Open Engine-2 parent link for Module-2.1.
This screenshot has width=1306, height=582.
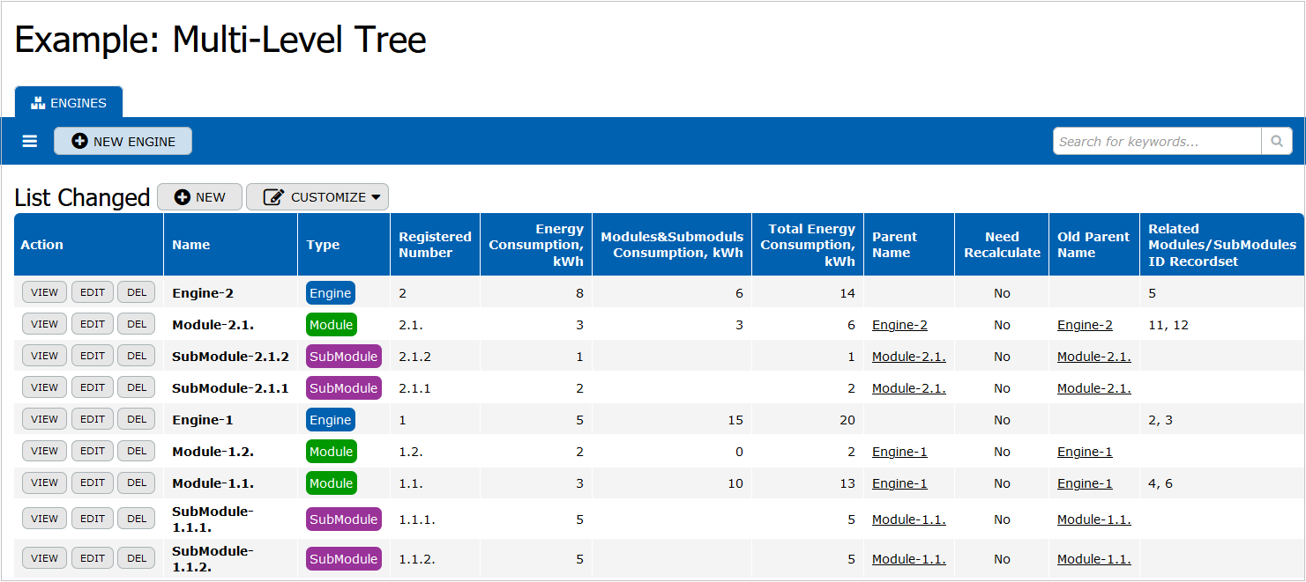[899, 325]
